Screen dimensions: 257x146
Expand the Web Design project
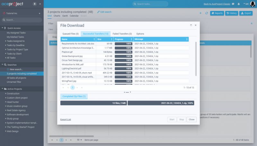click(5, 131)
